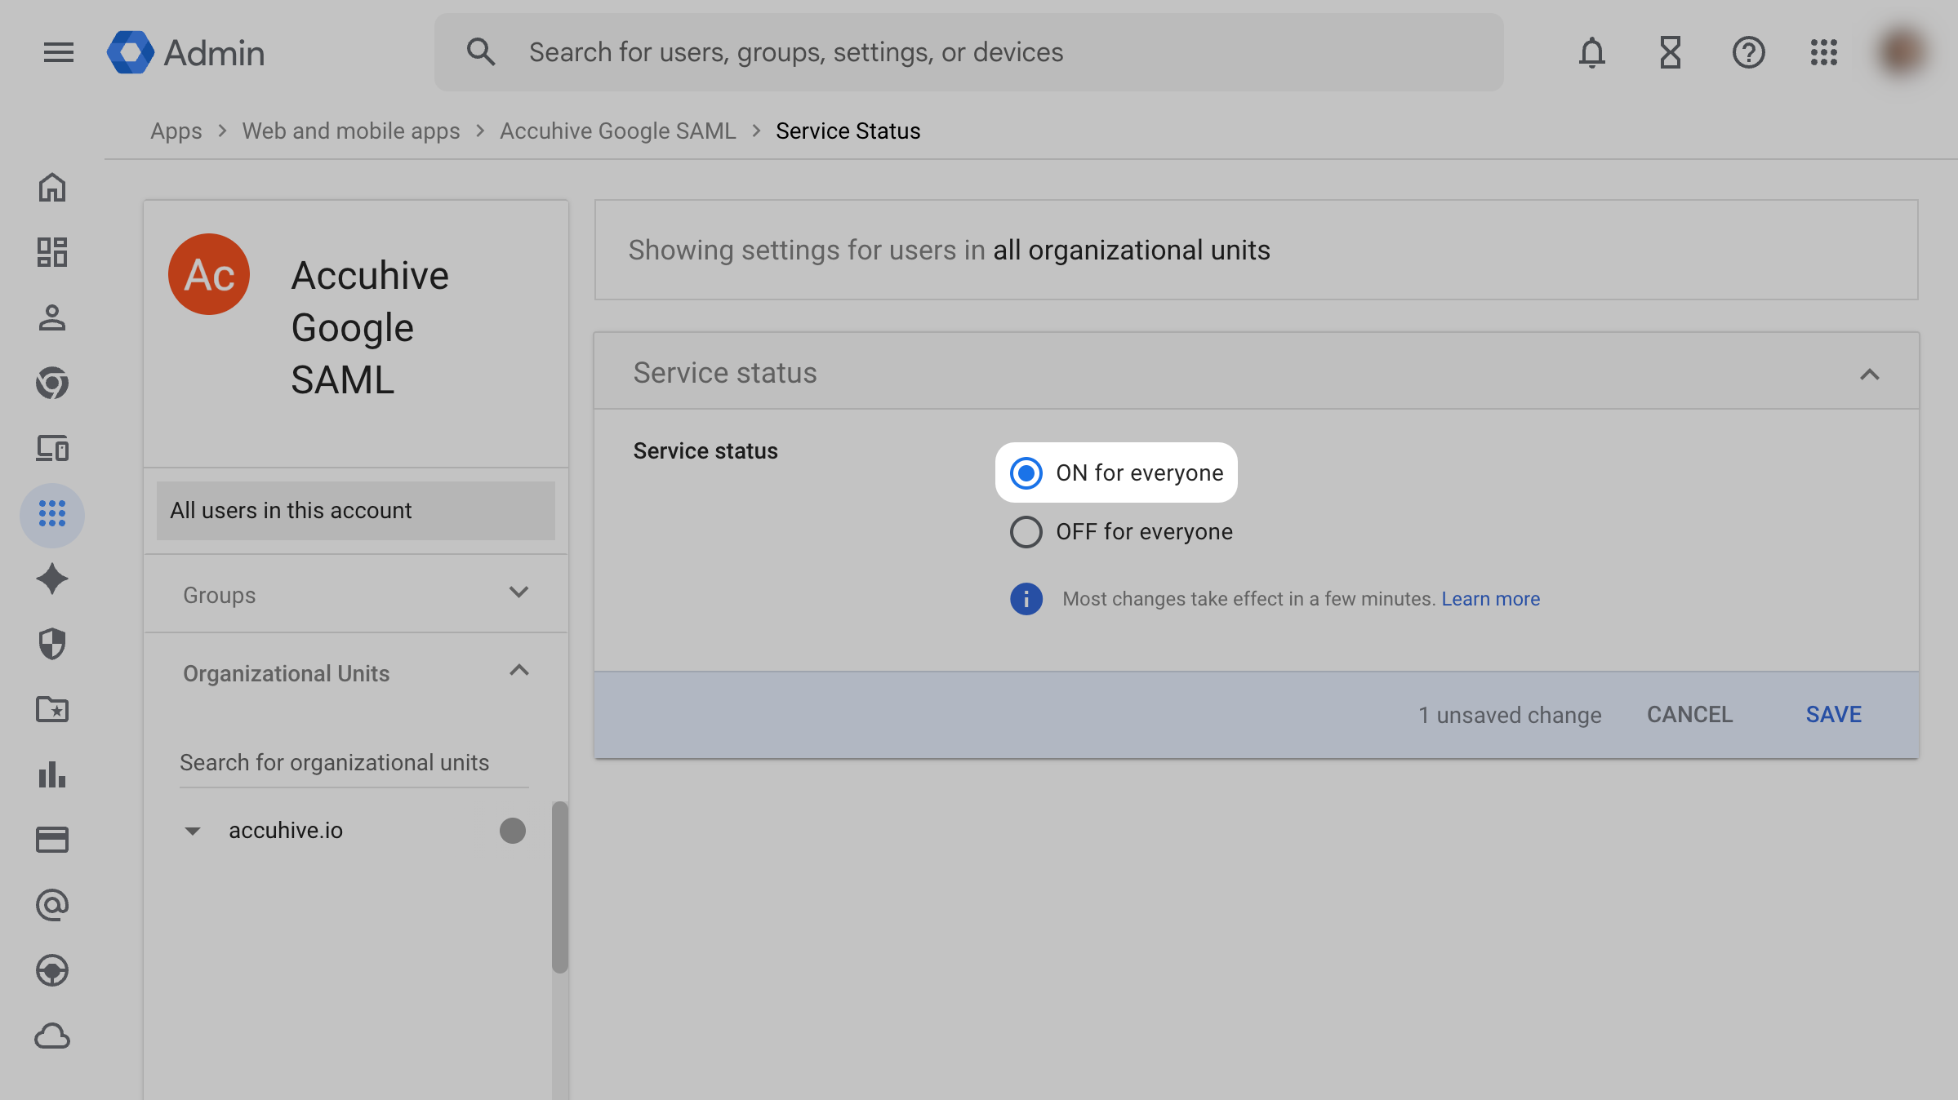Go to Accuhive Google SAML breadcrumb
The image size is (1958, 1100).
(617, 131)
